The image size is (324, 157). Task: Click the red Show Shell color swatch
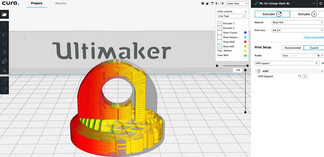coord(245,42)
